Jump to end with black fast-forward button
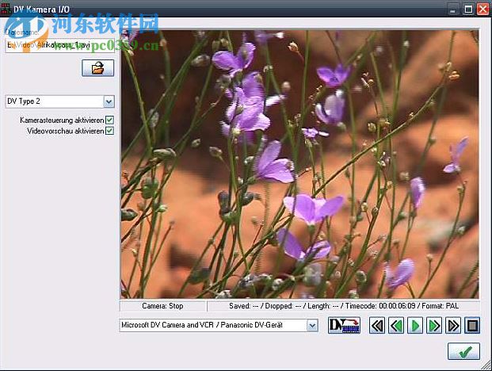 click(453, 326)
